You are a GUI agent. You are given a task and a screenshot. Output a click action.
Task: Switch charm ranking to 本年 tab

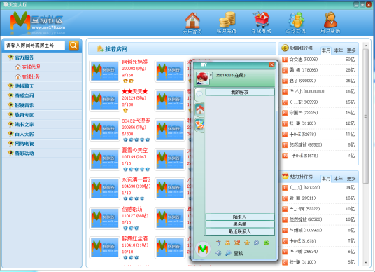click(x=339, y=179)
